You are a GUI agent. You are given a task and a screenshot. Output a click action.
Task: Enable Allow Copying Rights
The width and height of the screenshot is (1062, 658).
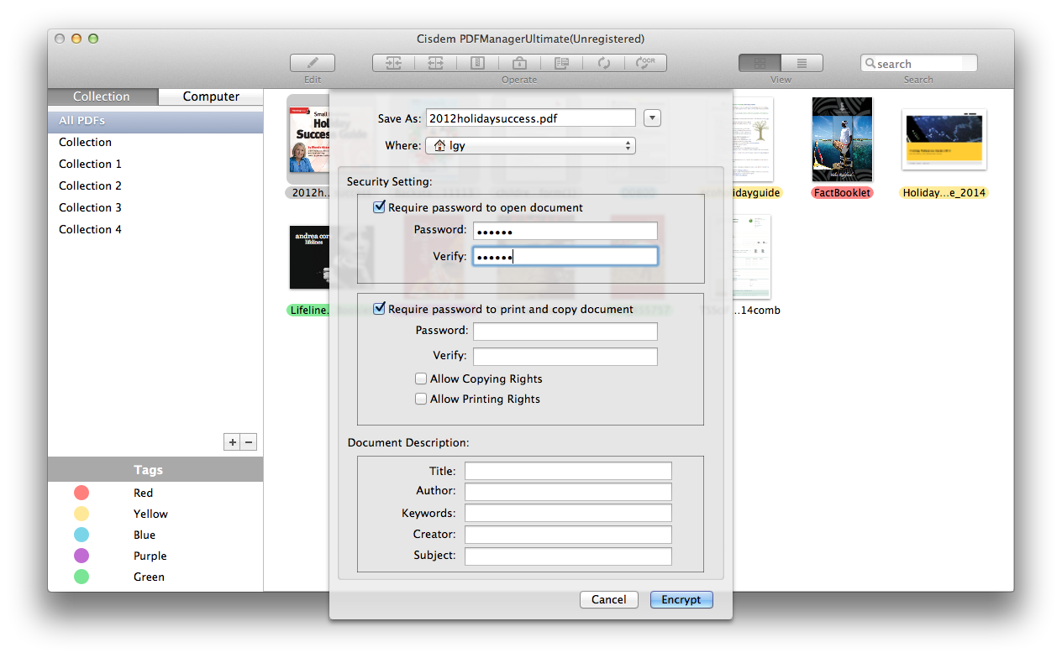click(421, 379)
